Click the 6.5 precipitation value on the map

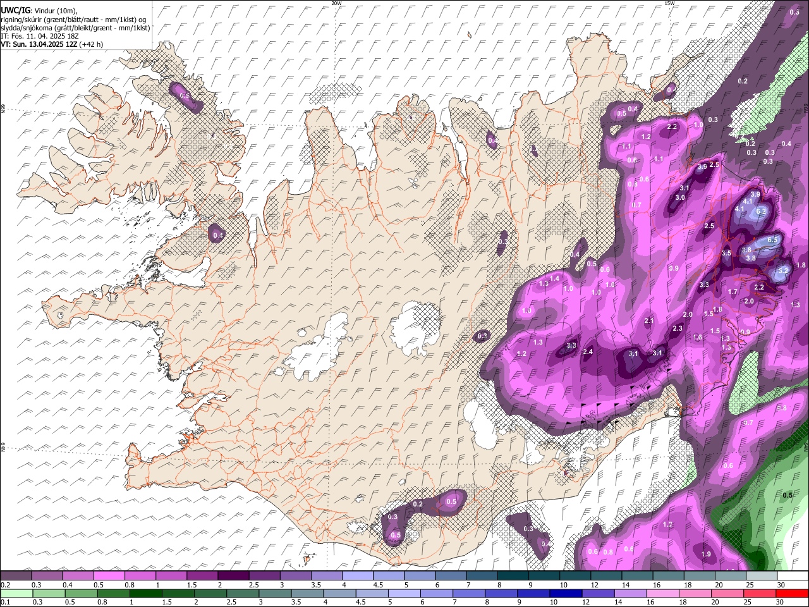pos(772,240)
